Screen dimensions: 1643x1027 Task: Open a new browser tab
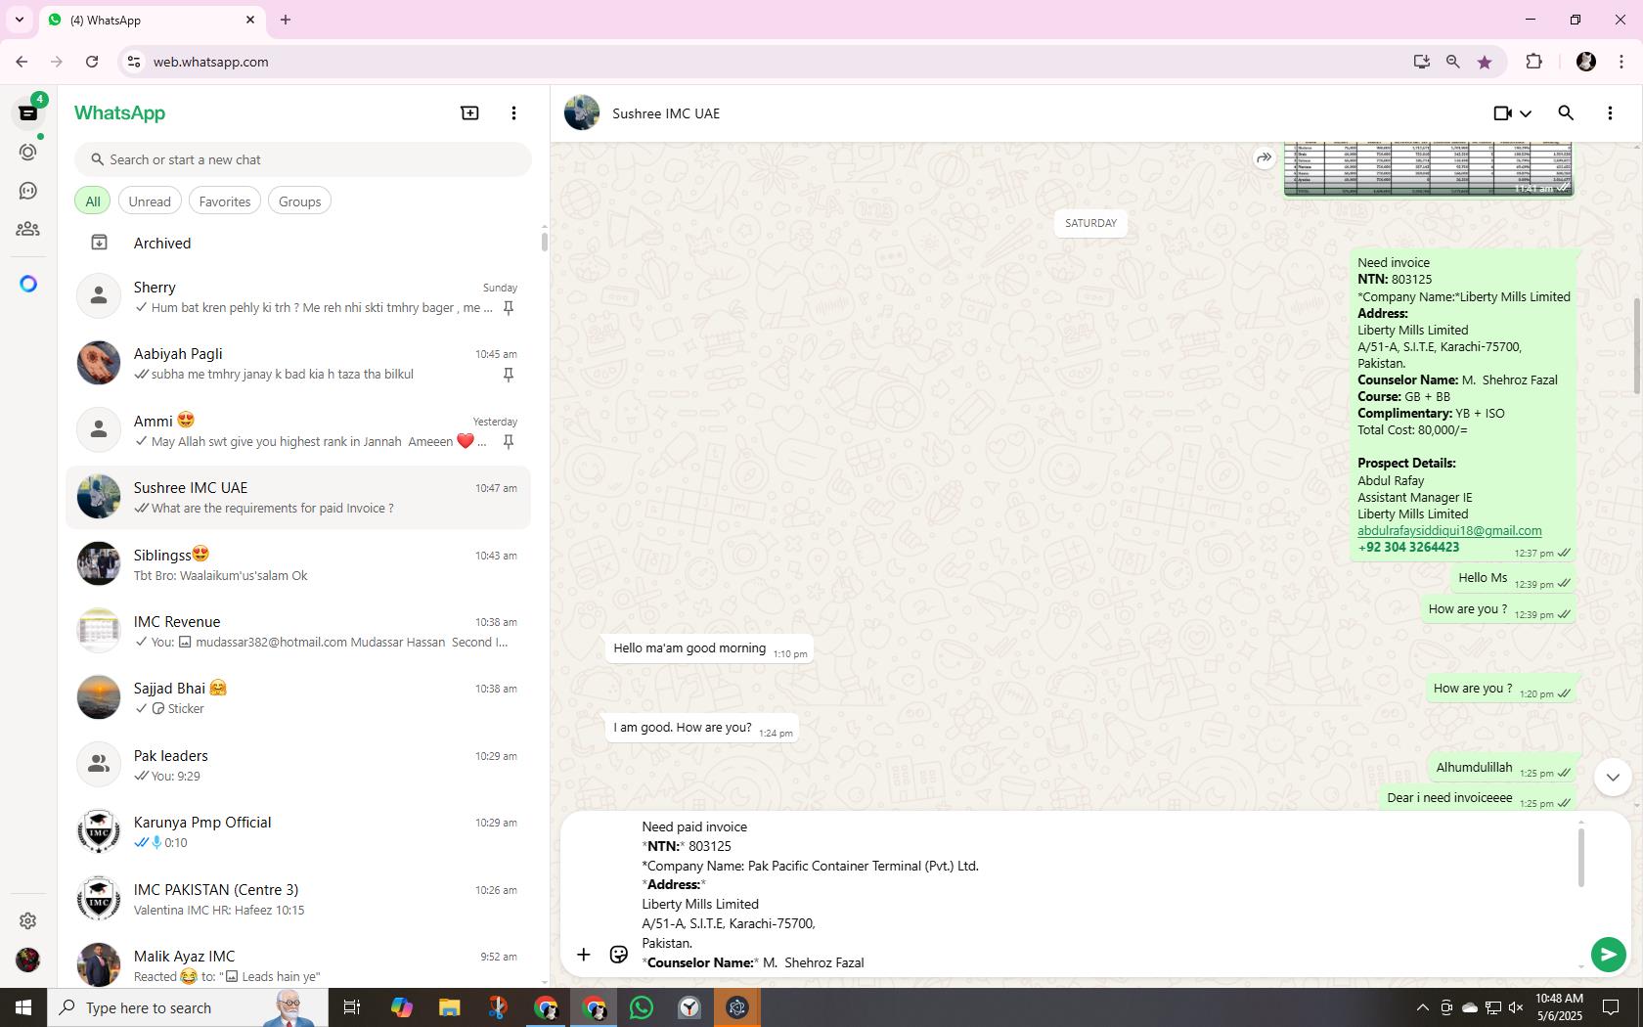pyautogui.click(x=286, y=20)
